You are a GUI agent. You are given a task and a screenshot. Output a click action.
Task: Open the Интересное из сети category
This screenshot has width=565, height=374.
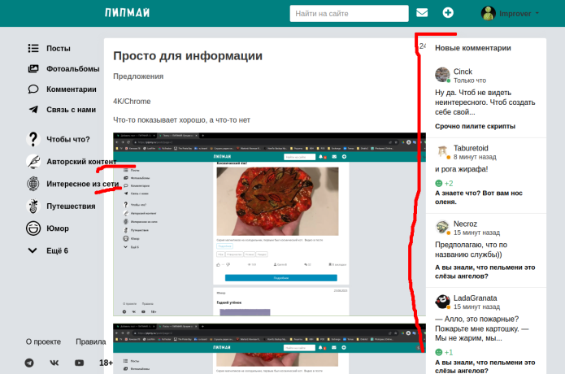83,184
